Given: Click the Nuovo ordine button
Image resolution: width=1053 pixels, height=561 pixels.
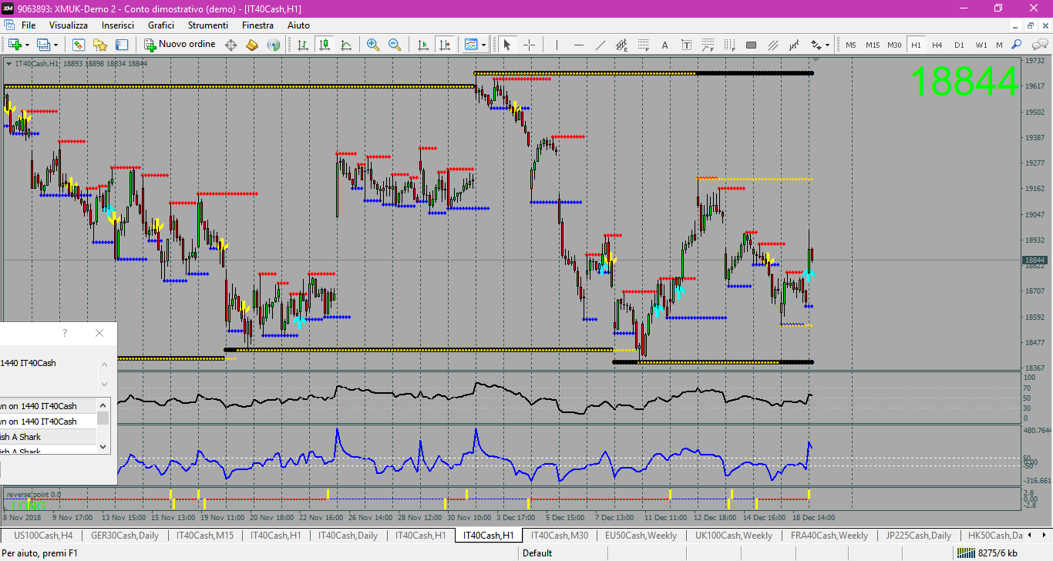Looking at the screenshot, I should tap(180, 45).
